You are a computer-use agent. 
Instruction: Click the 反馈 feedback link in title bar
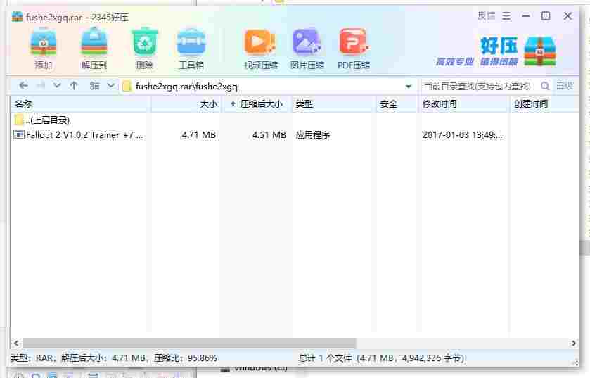click(x=487, y=15)
